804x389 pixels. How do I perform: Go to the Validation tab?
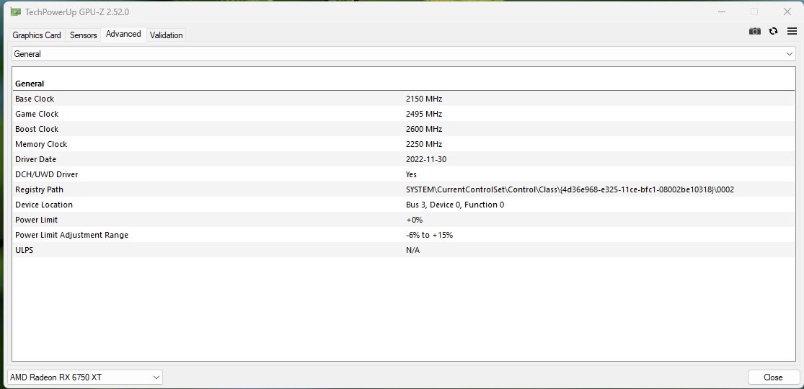tap(166, 35)
